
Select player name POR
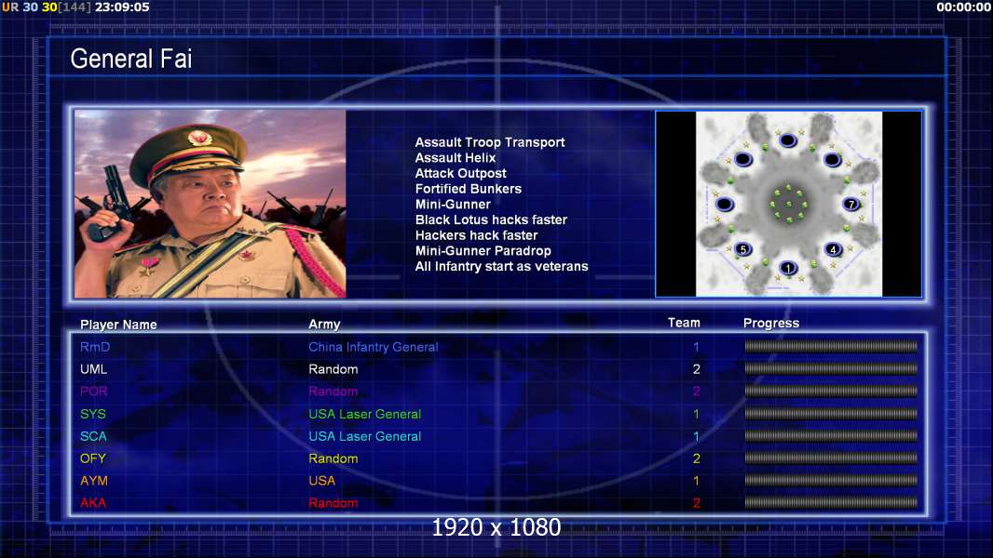coord(94,392)
